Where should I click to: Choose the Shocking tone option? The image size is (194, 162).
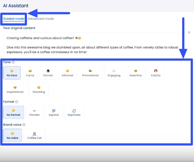click(x=39, y=90)
